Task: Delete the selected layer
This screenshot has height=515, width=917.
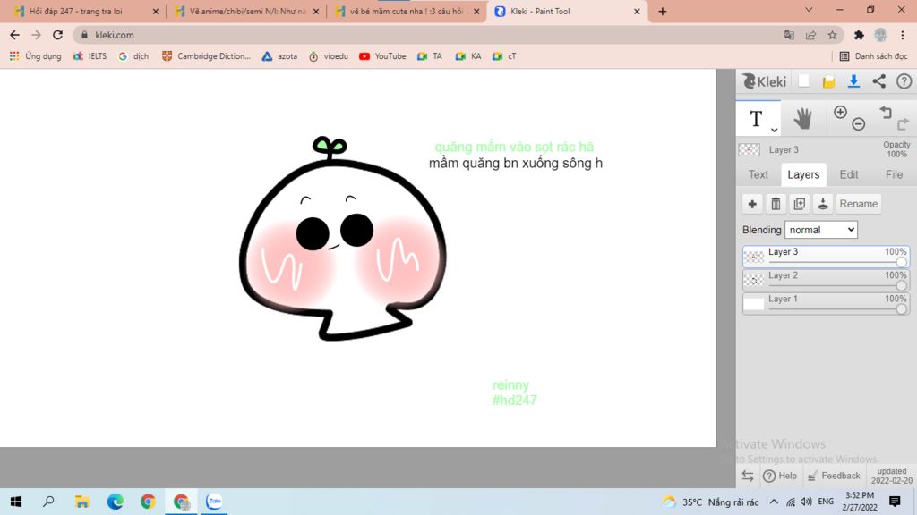Action: pos(776,204)
